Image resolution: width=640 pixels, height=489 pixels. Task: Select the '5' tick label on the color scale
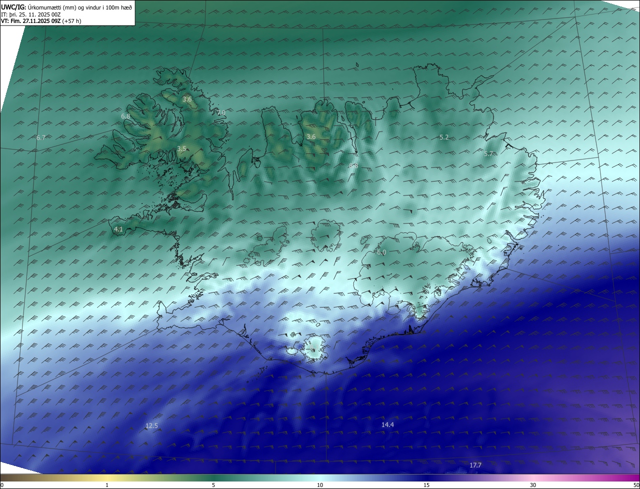[213, 485]
